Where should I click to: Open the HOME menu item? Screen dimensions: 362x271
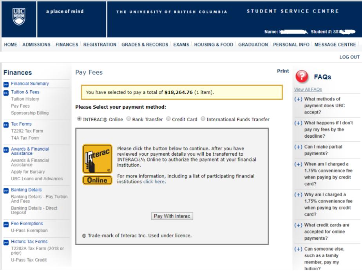11,45
